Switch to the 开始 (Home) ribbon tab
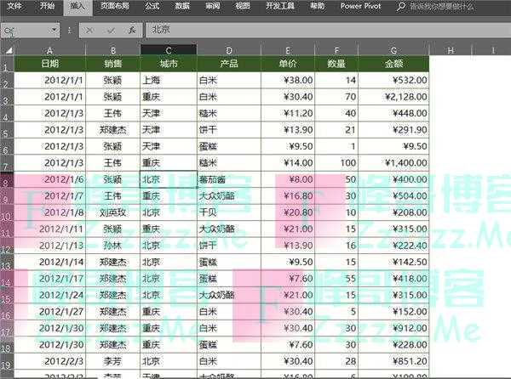Viewport: 511px width, 379px height. coord(47,6)
